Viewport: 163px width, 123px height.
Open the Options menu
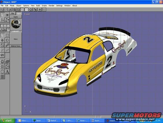pyautogui.click(x=26, y=6)
